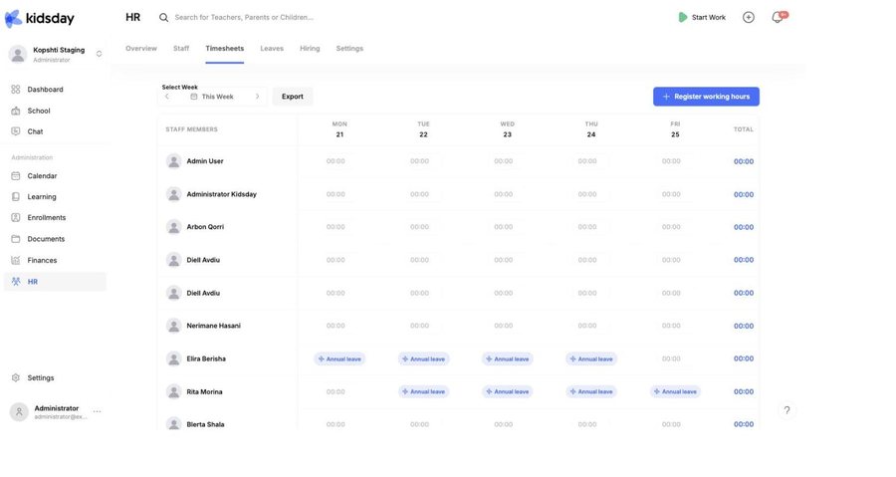The width and height of the screenshot is (896, 477).
Task: Open the Settings gear in sidebar
Action: [15, 377]
